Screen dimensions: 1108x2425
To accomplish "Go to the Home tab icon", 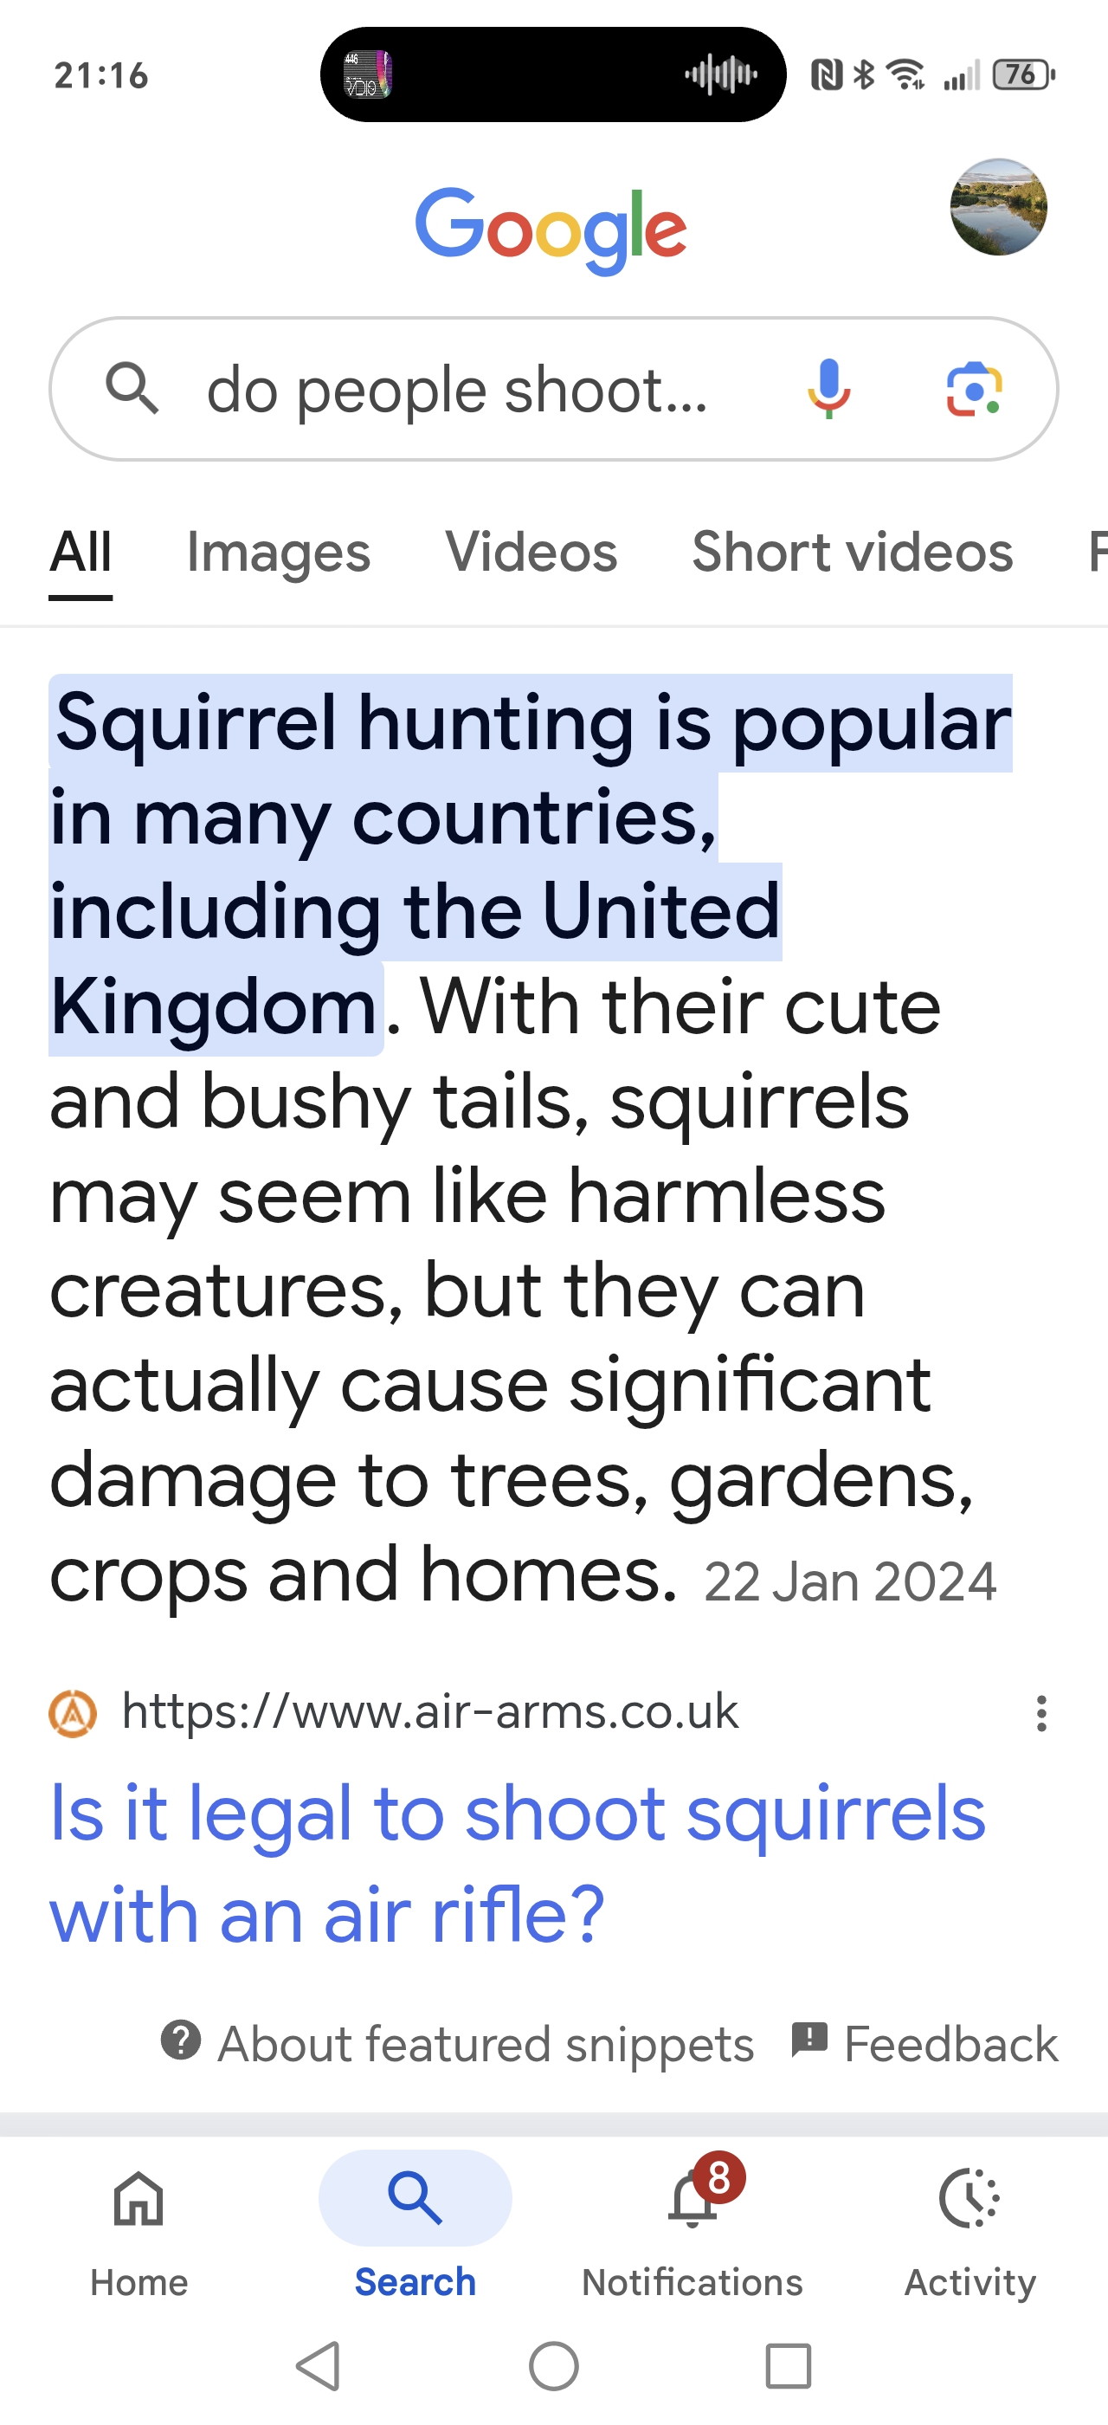I will click(x=139, y=2201).
